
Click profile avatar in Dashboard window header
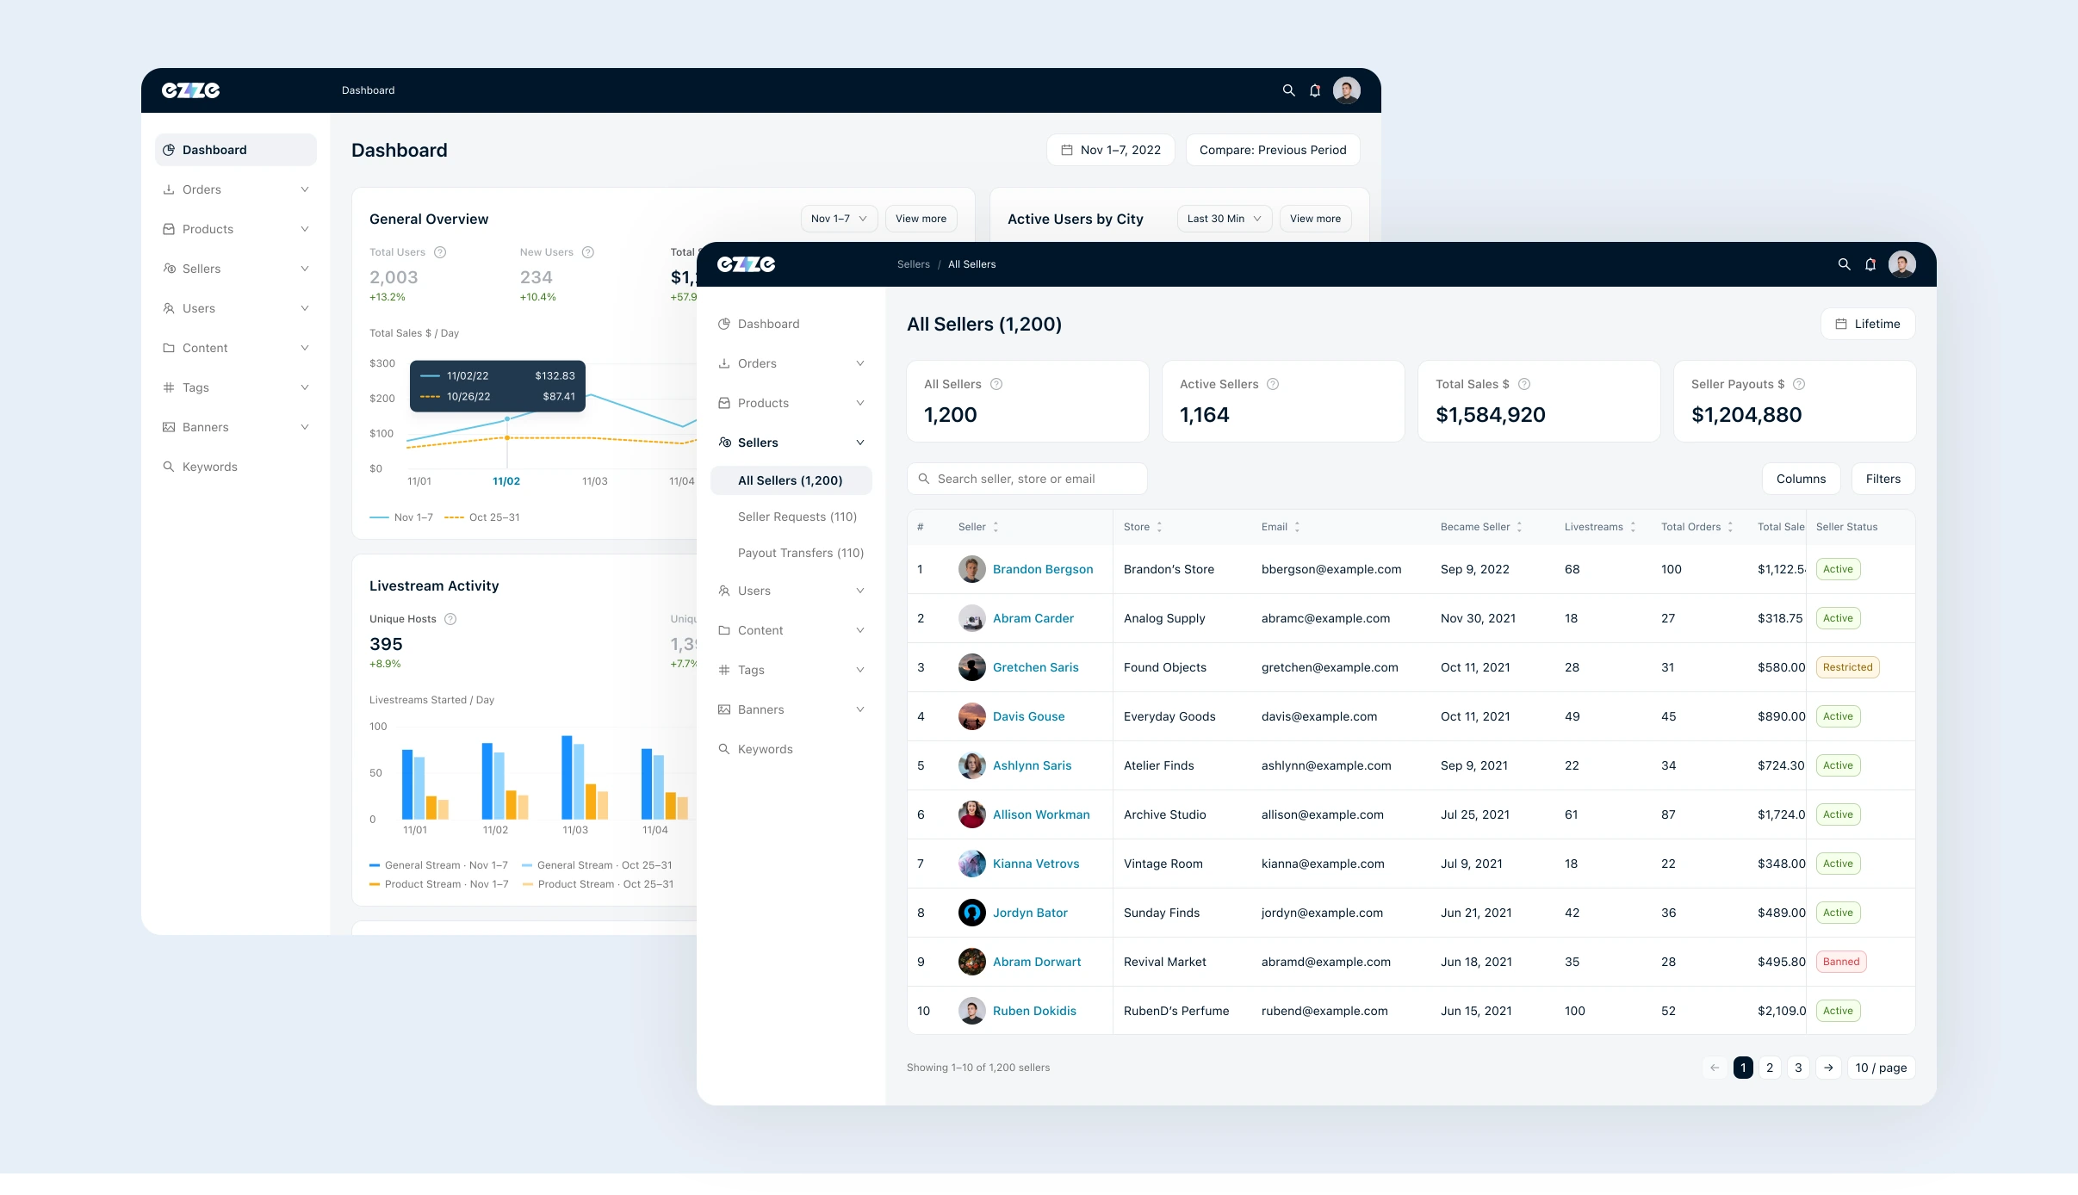(1347, 90)
